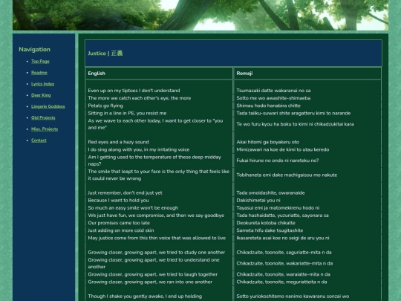This screenshot has height=301, width=401.
Task: Click "So much an easy smile won't be enough"
Action: [133, 208]
